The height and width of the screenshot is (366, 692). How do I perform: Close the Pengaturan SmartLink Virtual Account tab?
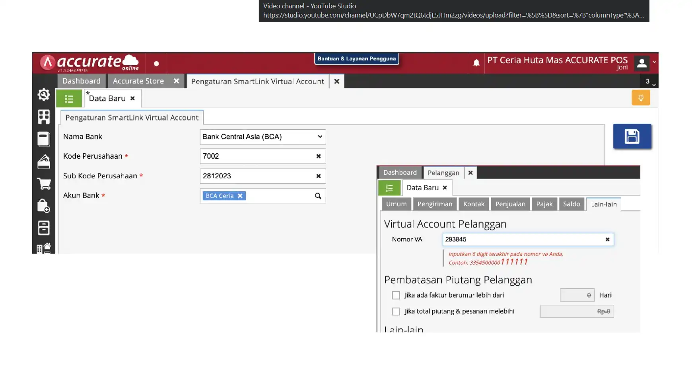click(x=336, y=82)
